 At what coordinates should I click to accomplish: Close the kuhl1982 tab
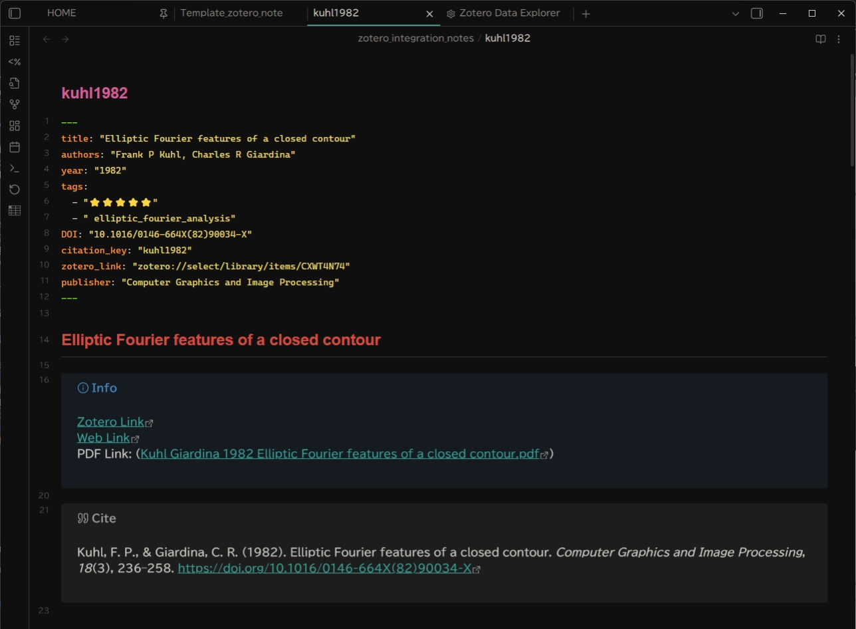pos(429,13)
